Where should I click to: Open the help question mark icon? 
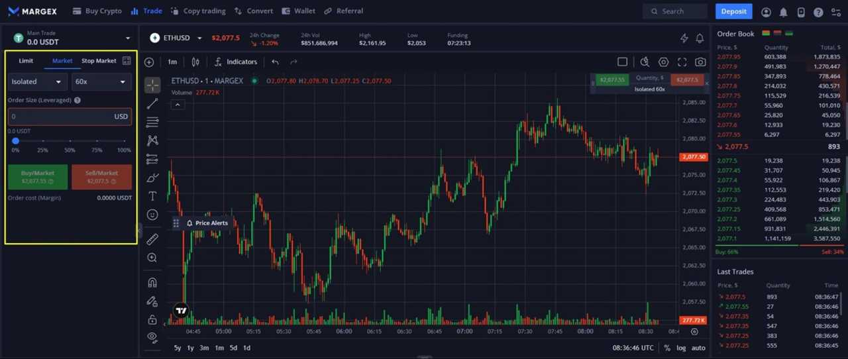coord(818,12)
